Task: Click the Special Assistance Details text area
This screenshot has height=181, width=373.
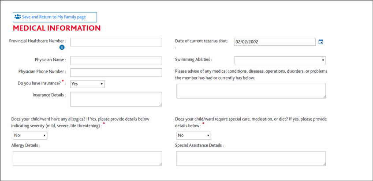Action: pyautogui.click(x=251, y=159)
